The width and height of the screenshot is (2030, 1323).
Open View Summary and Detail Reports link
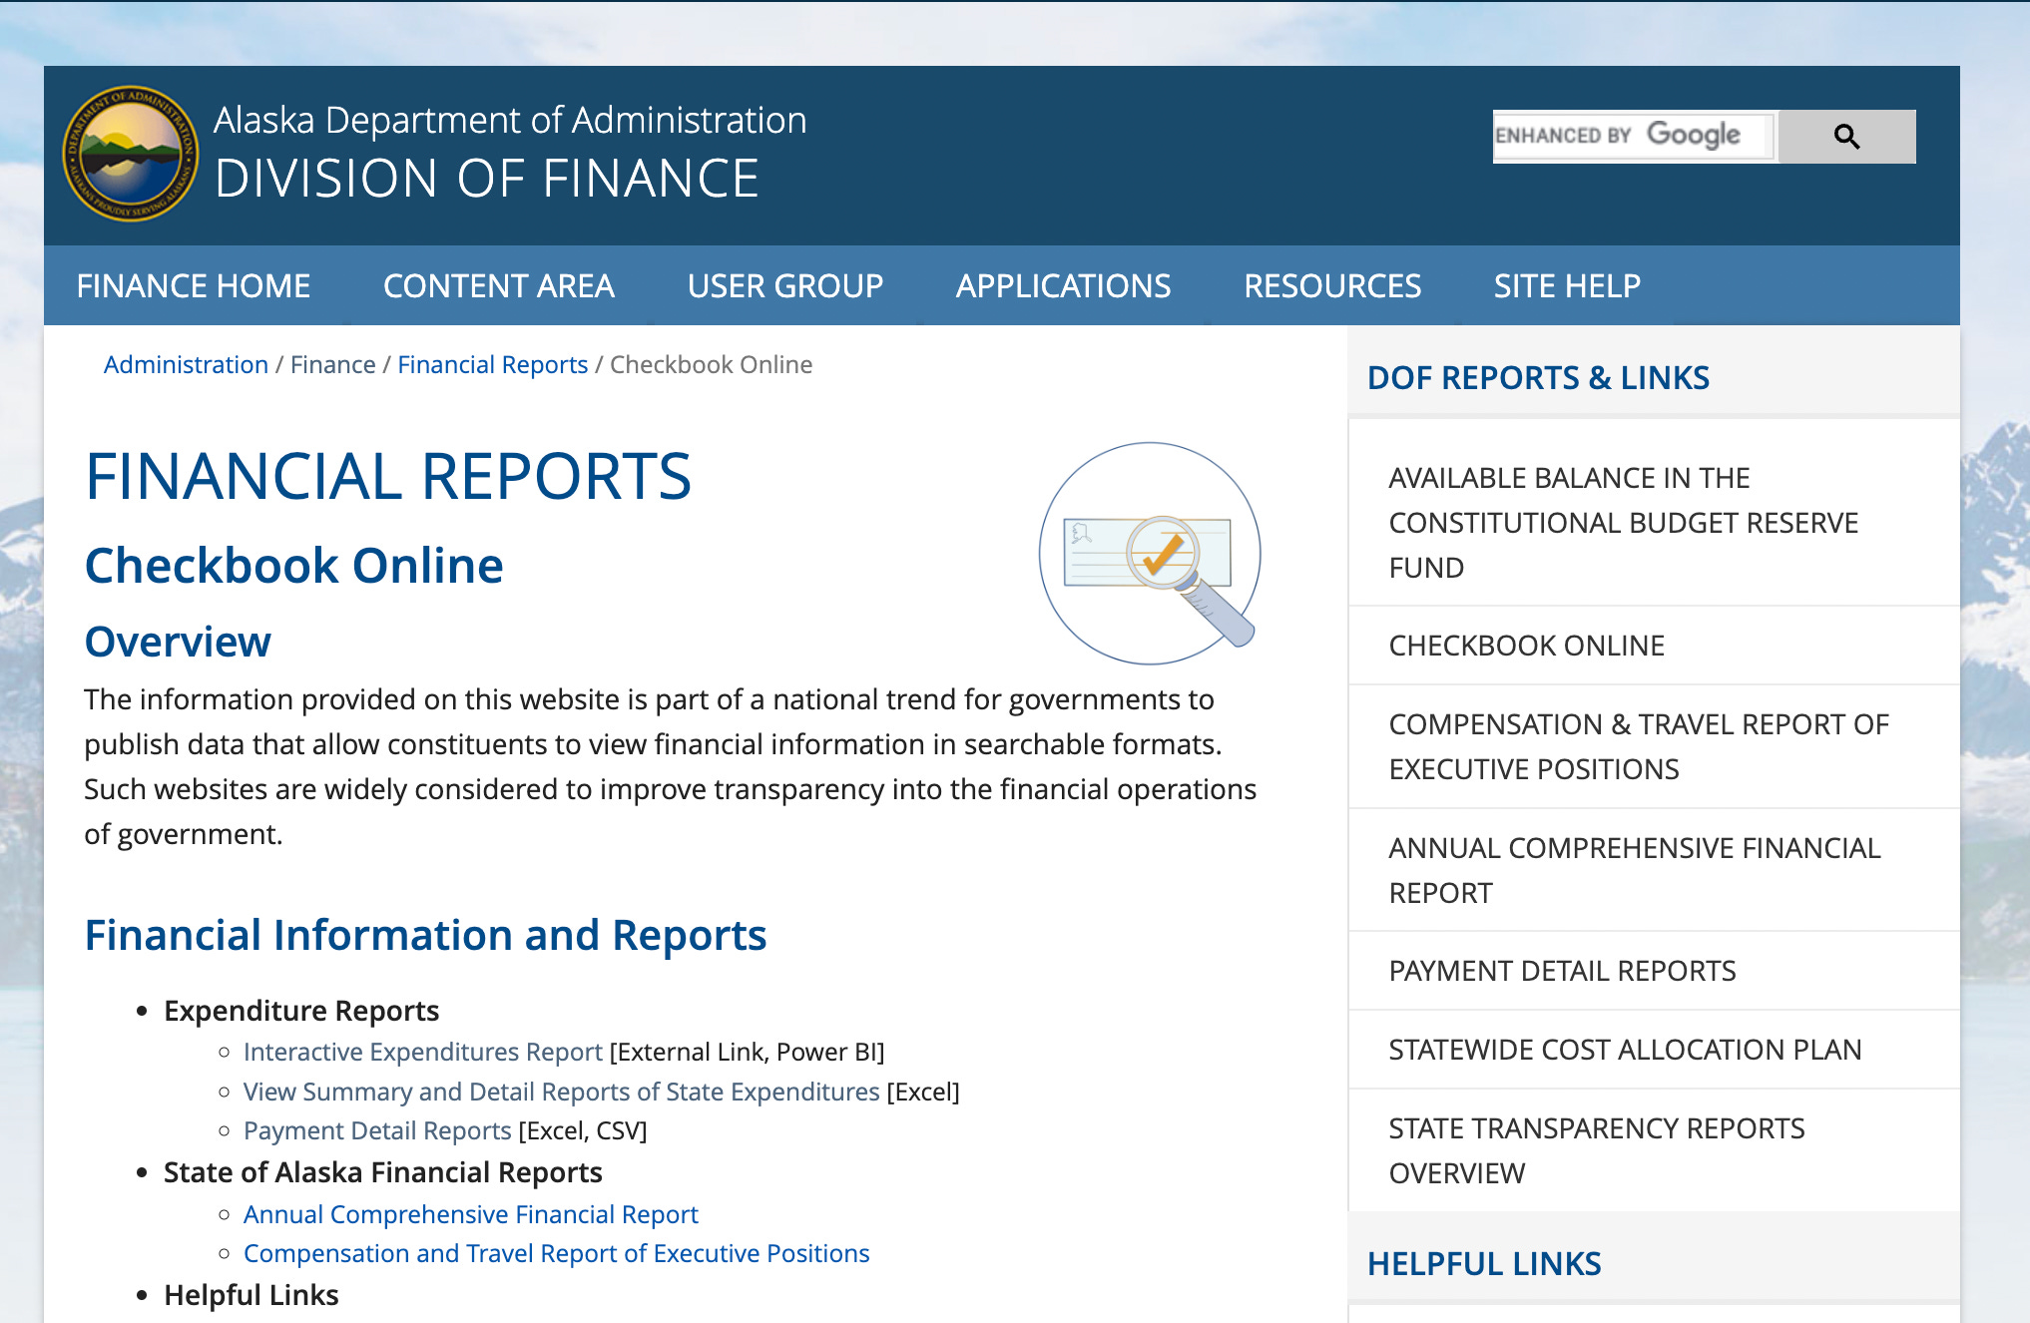562,1092
